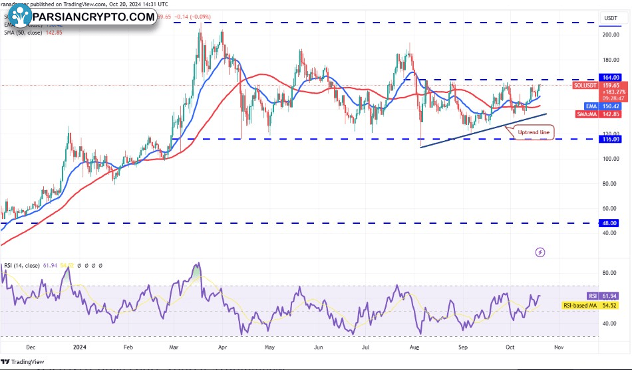632x370 pixels.
Task: Click the 80.00 tick on RSI scale
Action: (x=609, y=273)
